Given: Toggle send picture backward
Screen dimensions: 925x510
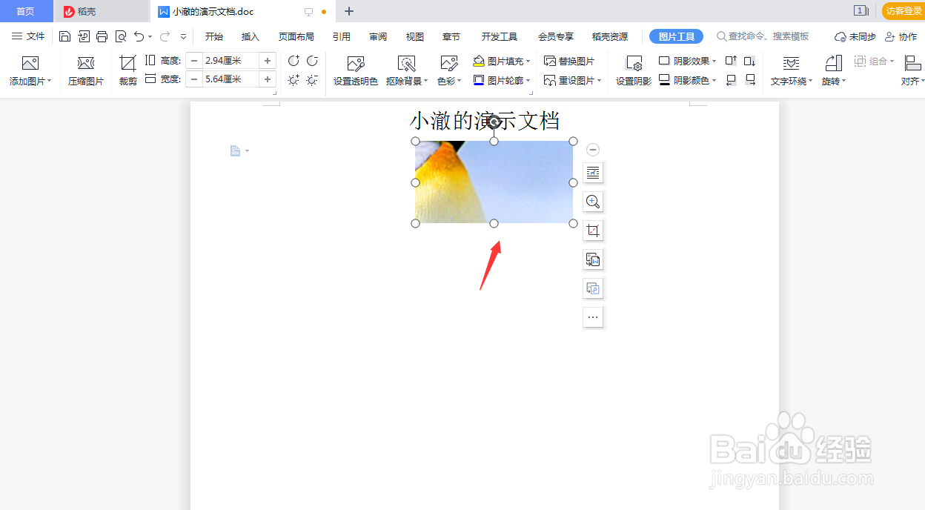Looking at the screenshot, I should pyautogui.click(x=750, y=61).
